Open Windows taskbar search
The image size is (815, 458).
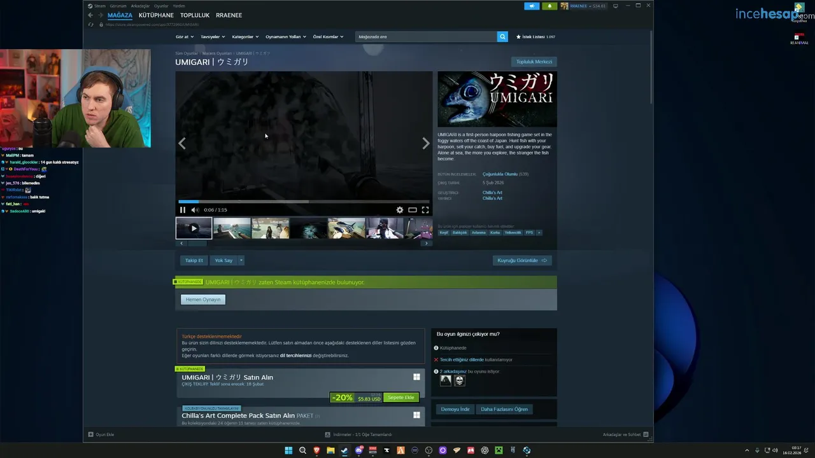302,450
